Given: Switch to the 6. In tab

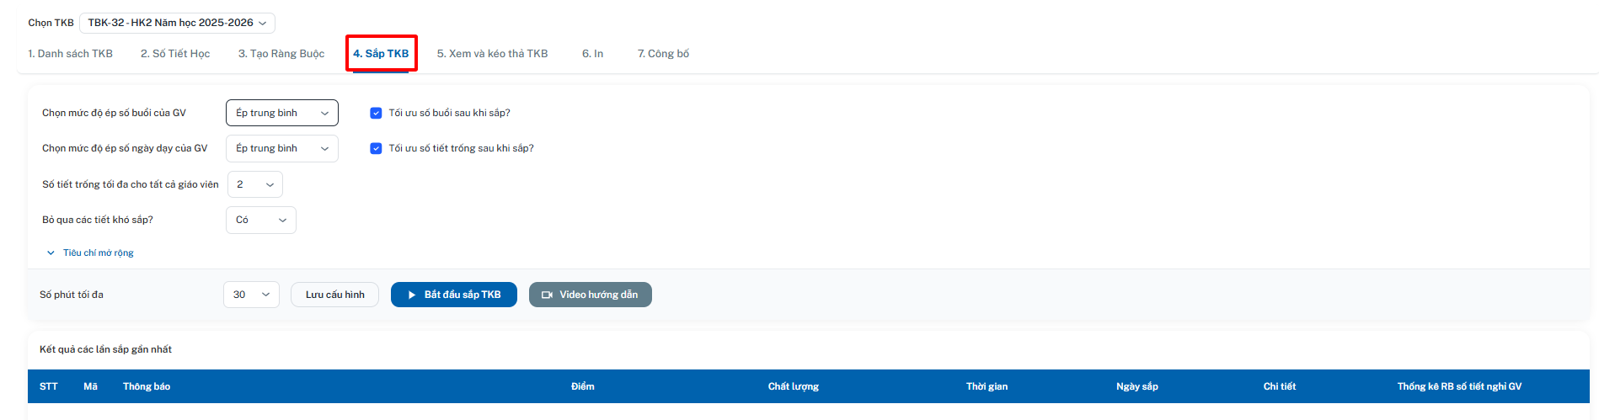Looking at the screenshot, I should (592, 54).
